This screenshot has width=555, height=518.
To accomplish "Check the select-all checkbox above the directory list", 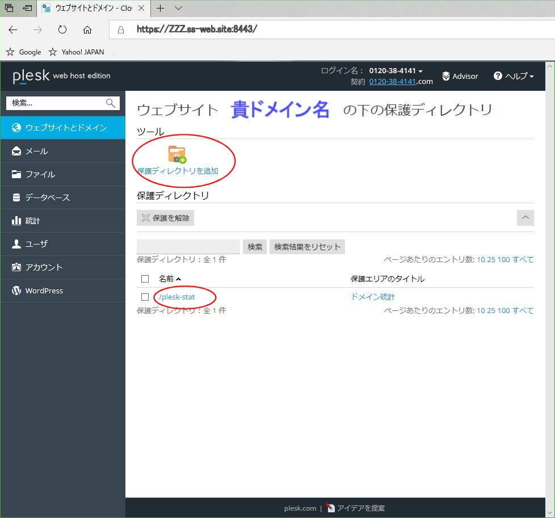I will click(144, 279).
